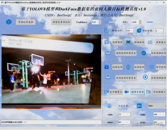Click the open camera outline icon
Screen dimensions: 167x130
(106, 92)
